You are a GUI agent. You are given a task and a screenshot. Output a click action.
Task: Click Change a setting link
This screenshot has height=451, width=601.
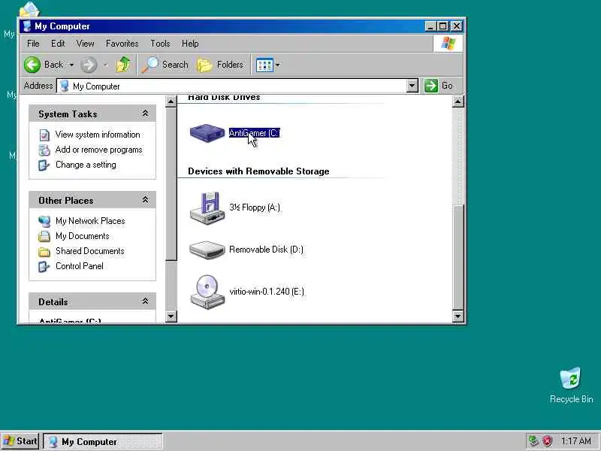pyautogui.click(x=86, y=165)
